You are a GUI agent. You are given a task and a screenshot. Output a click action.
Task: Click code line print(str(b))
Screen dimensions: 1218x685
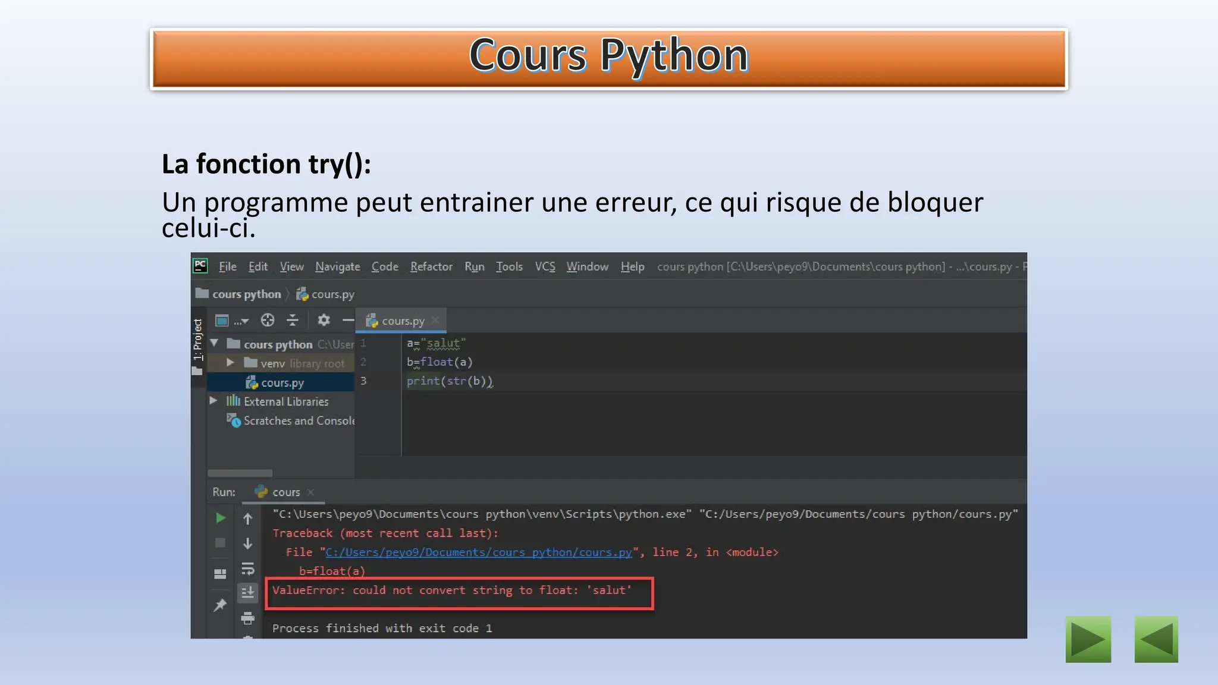point(450,381)
